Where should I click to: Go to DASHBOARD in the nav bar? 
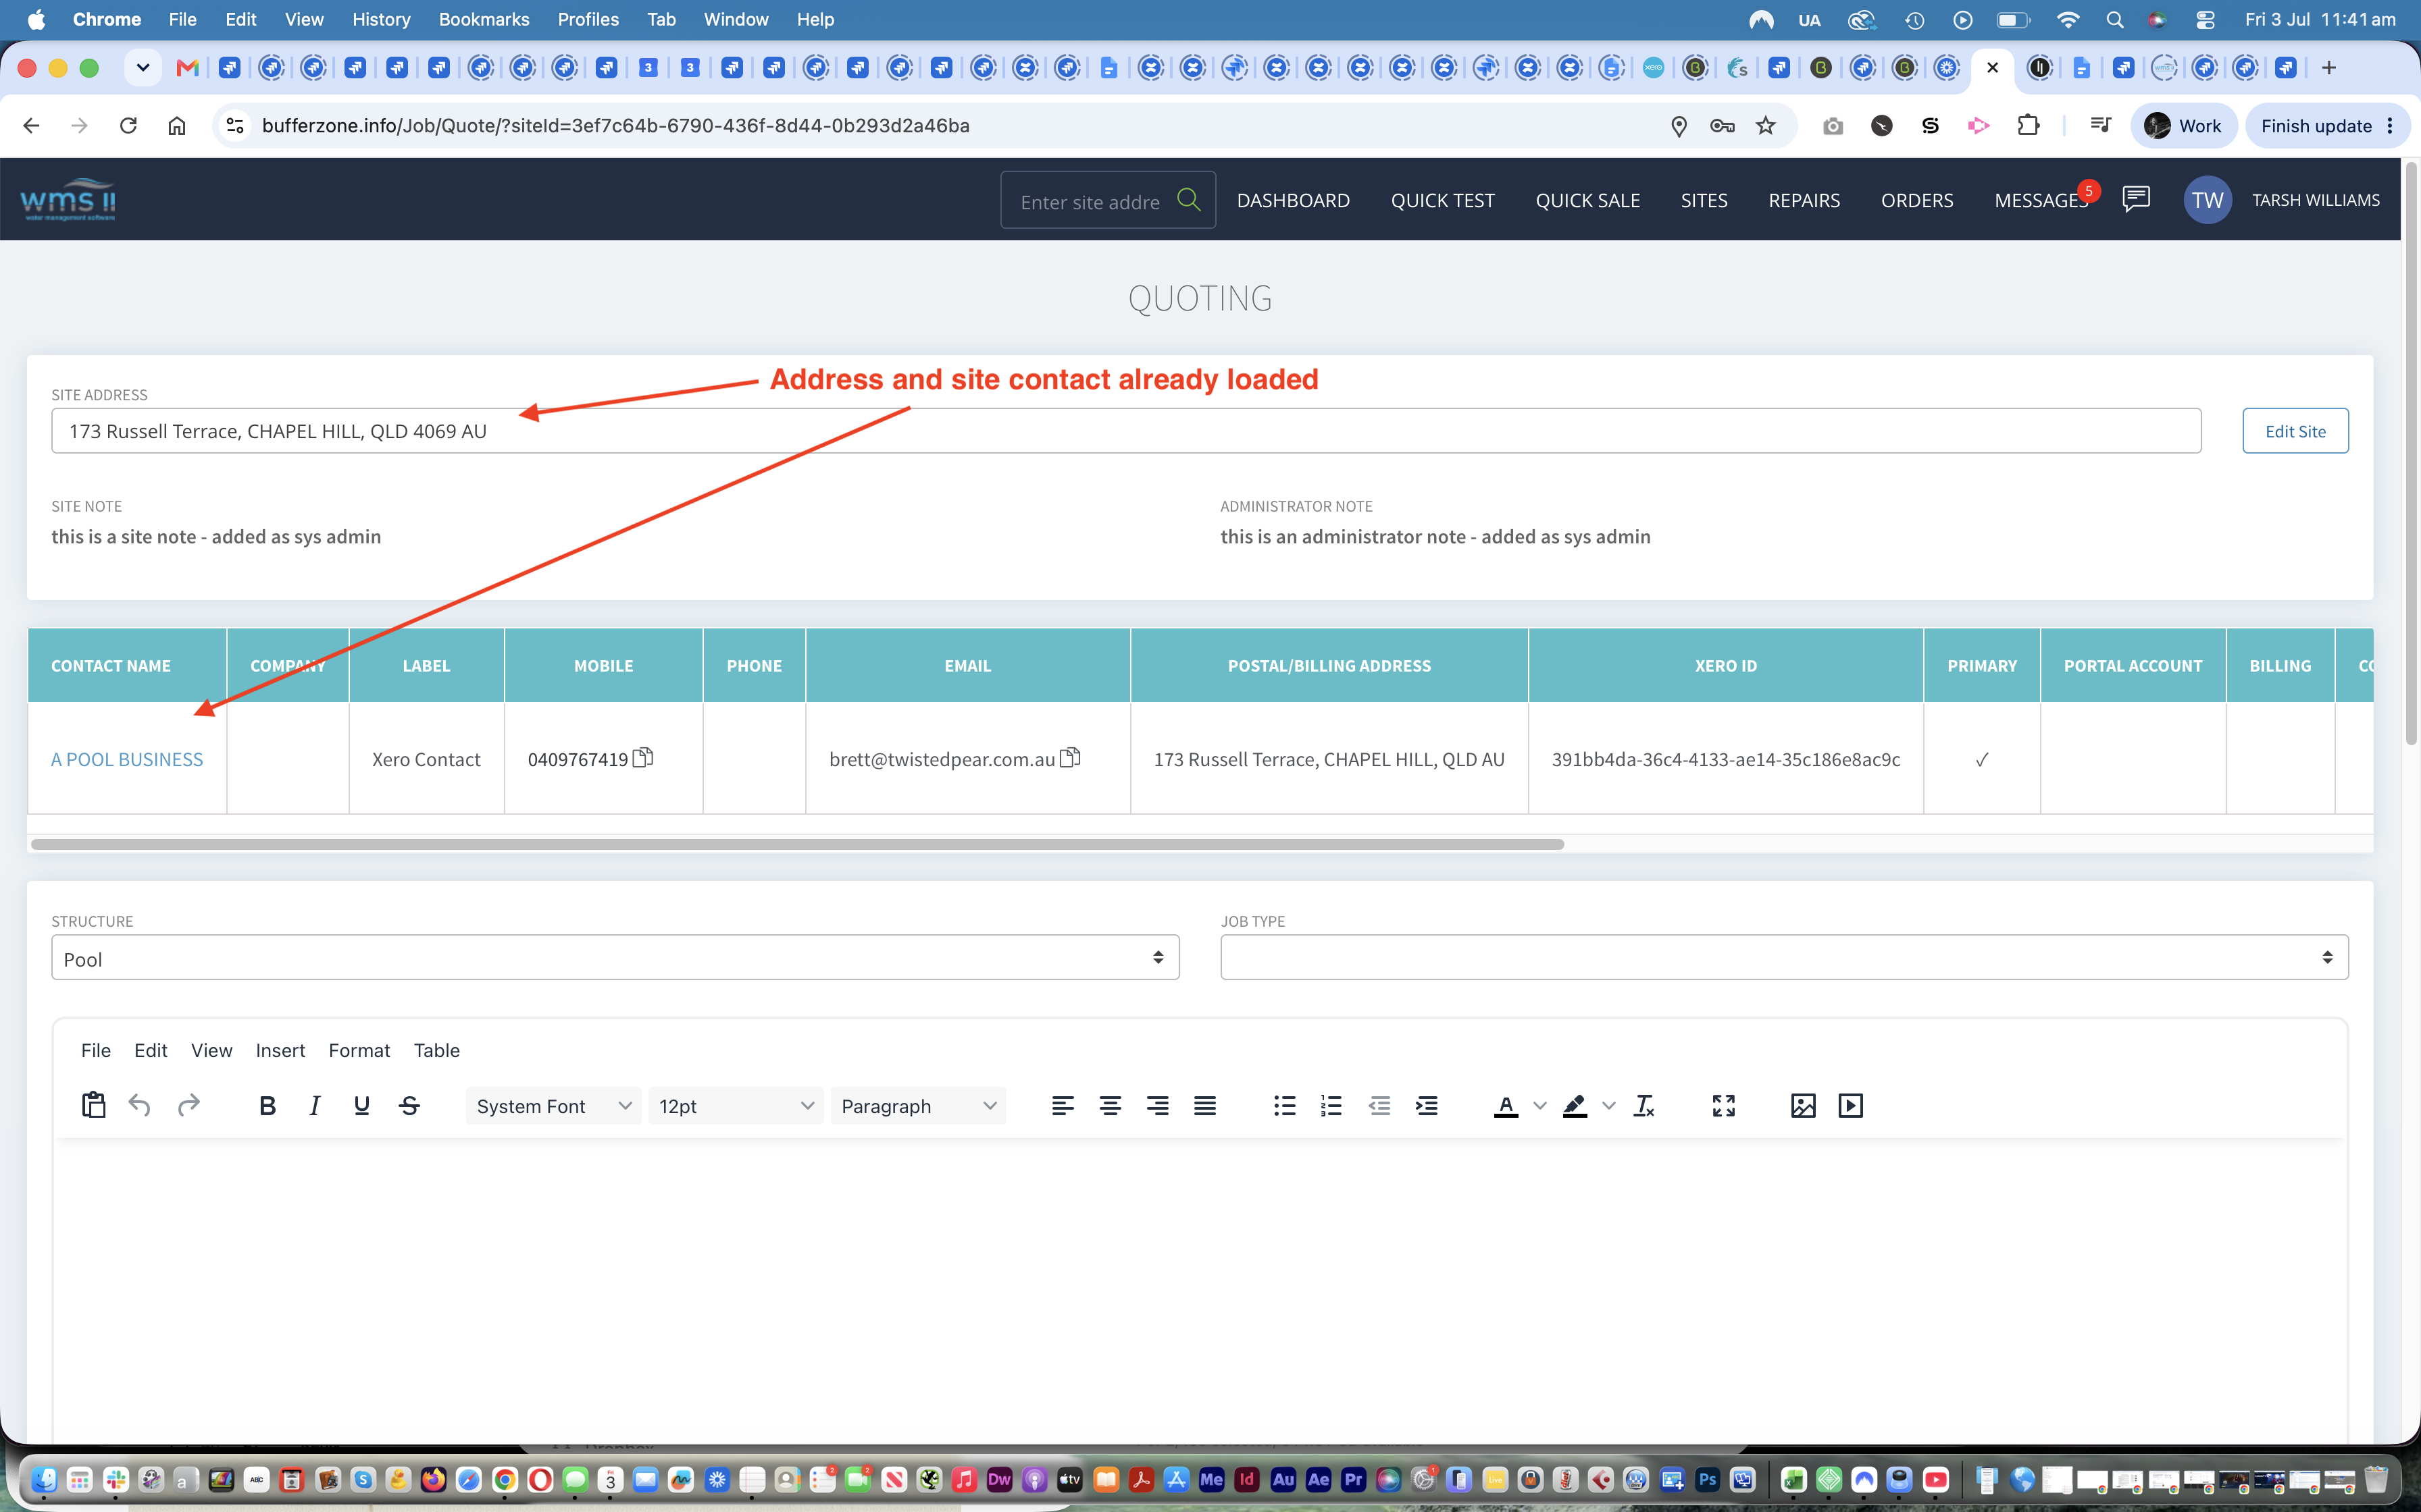click(x=1294, y=200)
